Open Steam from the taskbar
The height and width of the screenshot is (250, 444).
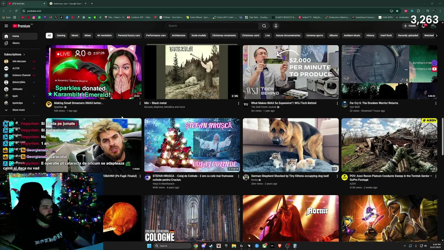(x=211, y=246)
